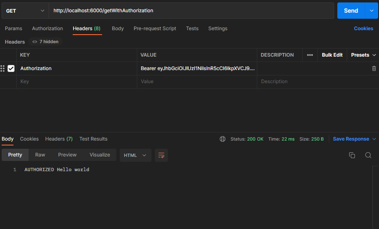Switch to Preview response view
This screenshot has width=379, height=229.
coord(67,155)
